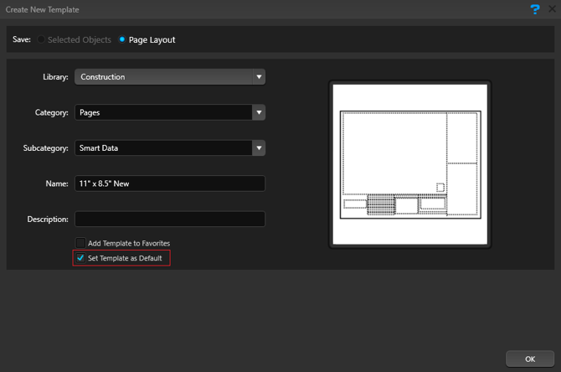Select the Selected Objects radio button

(41, 39)
